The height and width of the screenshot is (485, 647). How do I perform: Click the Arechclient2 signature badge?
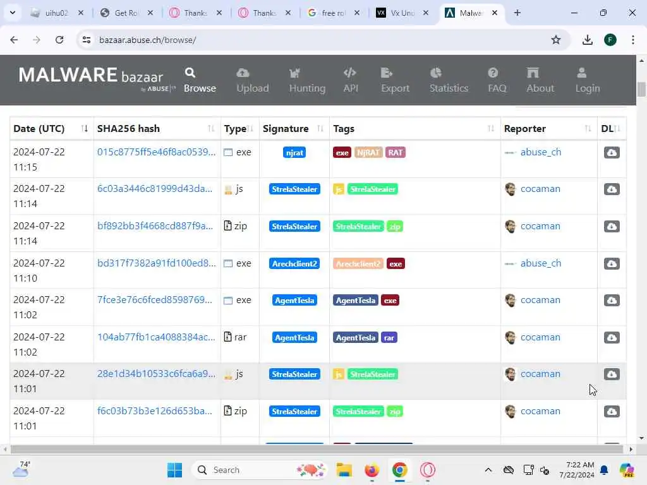coord(294,263)
